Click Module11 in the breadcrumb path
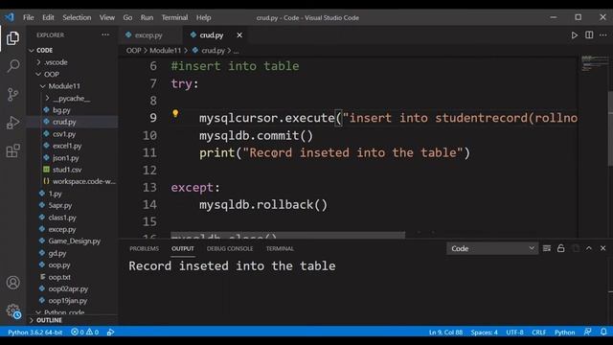 pyautogui.click(x=166, y=51)
